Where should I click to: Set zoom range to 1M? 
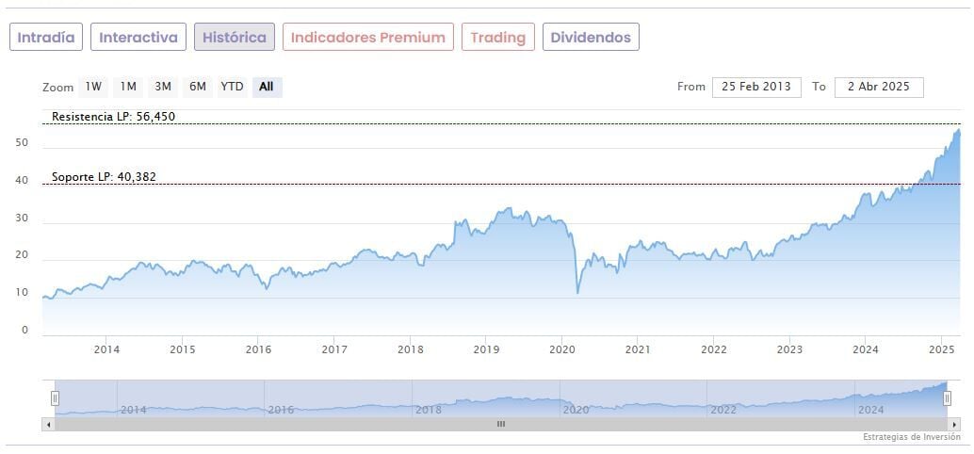click(x=128, y=87)
